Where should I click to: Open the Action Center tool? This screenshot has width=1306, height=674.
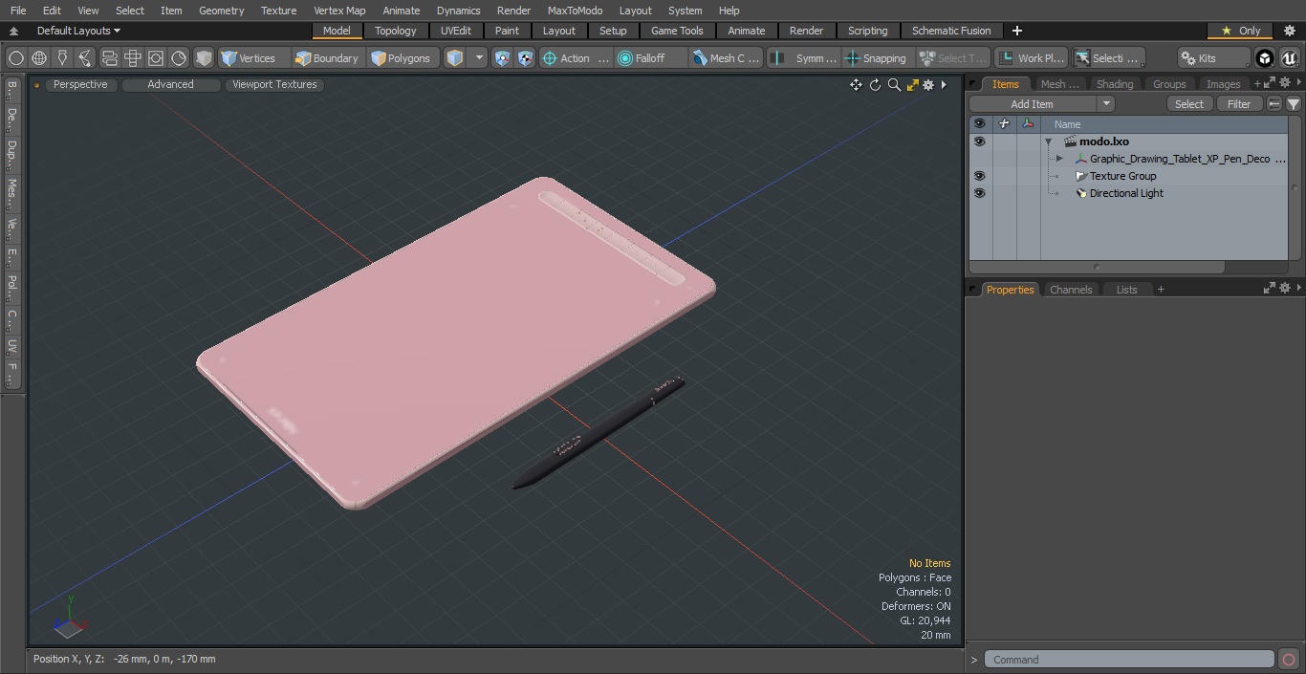point(576,58)
